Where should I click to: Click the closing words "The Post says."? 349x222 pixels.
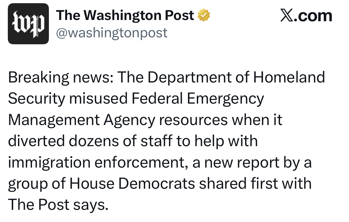coord(58,205)
